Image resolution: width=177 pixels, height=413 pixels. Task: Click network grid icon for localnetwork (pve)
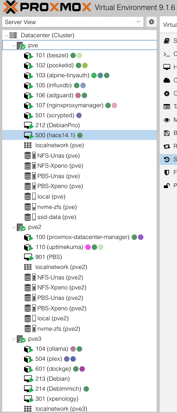click(28, 145)
